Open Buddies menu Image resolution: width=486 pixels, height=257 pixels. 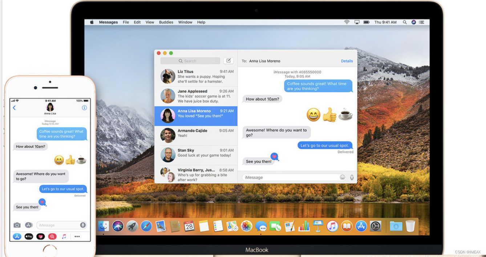click(x=166, y=22)
